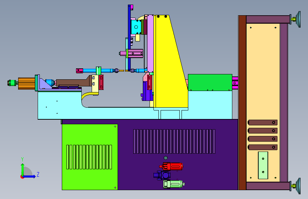Click the lavender triangular gusset bracket

click(45, 84)
